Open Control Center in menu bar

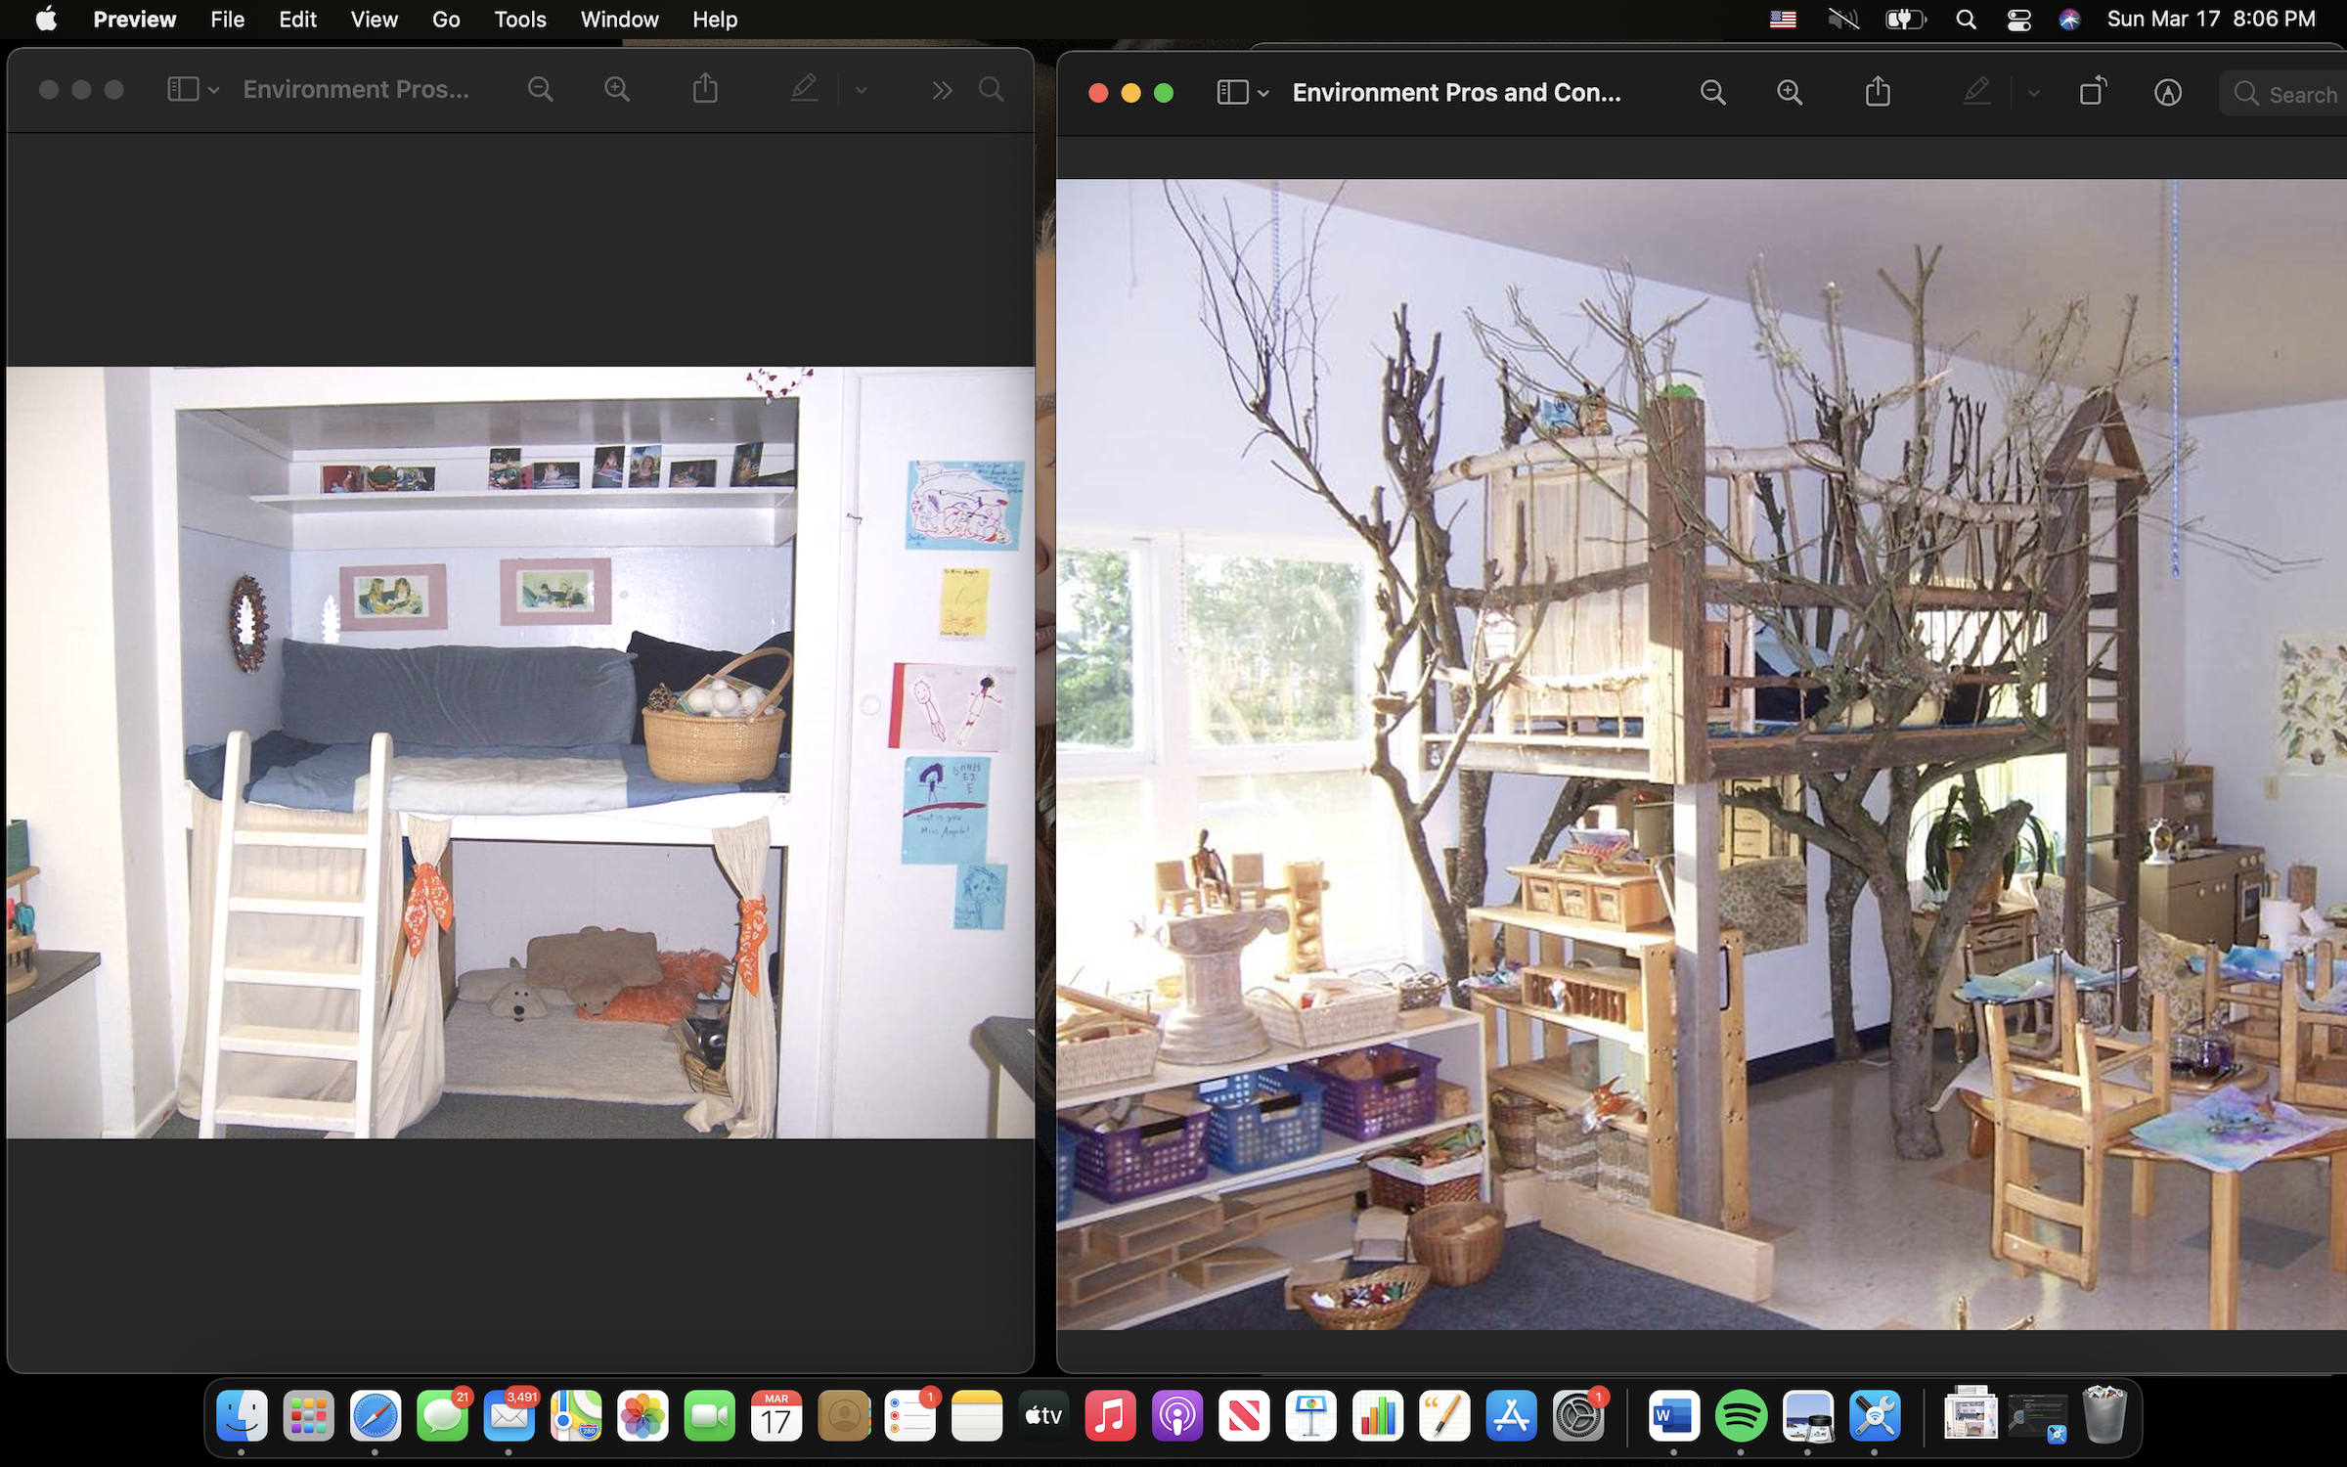2018,20
